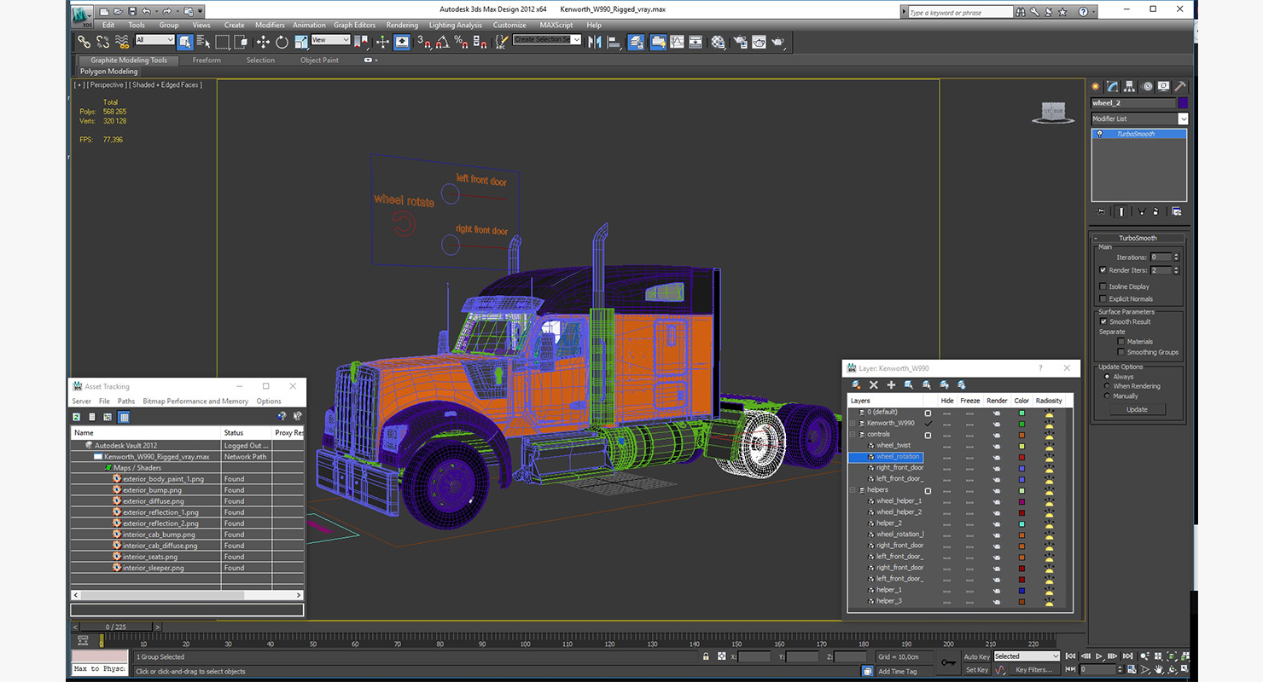Open Render Setup teapot icon
1263x682 pixels.
[739, 41]
